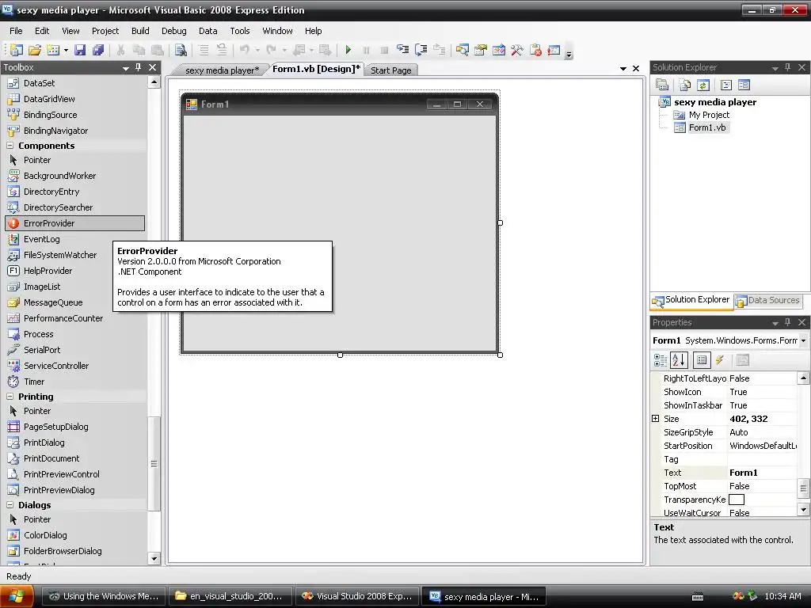Screen dimensions: 811x608
Task: Collapse the Components toolbox group
Action: 10,146
